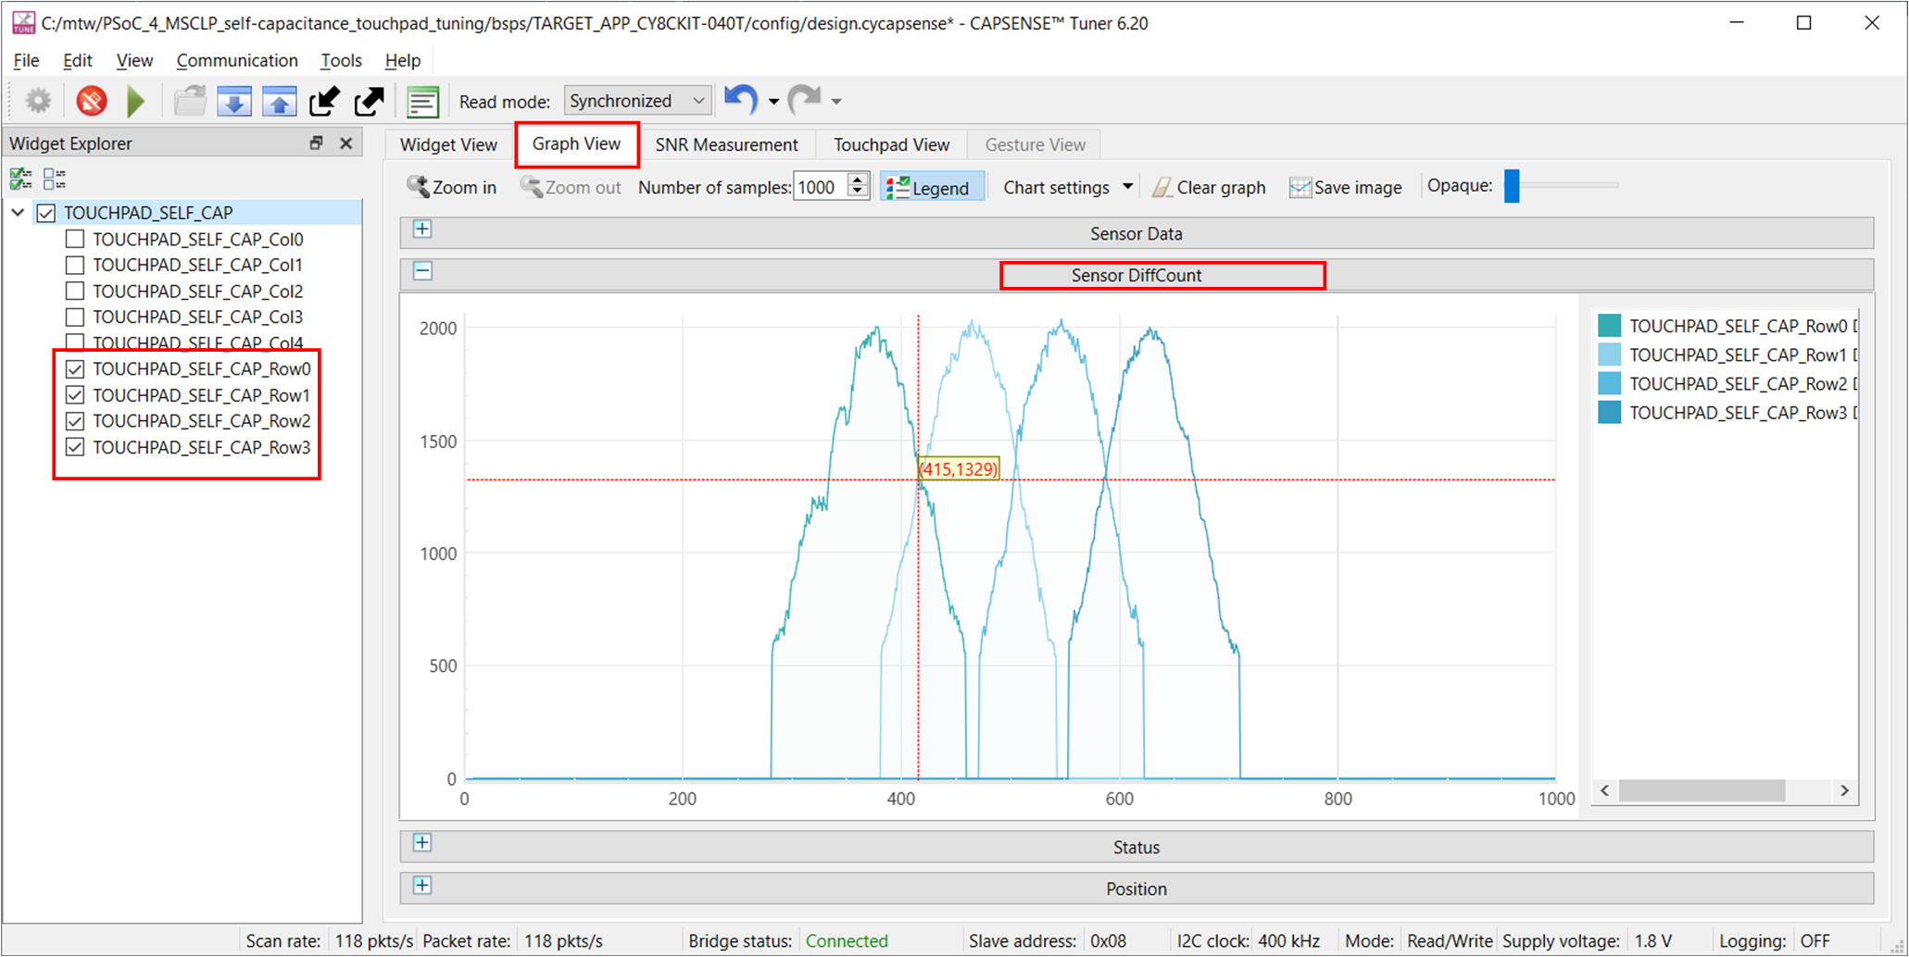
Task: Click the legend horizontal scrollbar thumb
Action: point(1702,790)
